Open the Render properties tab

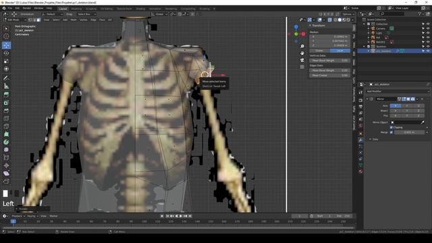point(360,100)
